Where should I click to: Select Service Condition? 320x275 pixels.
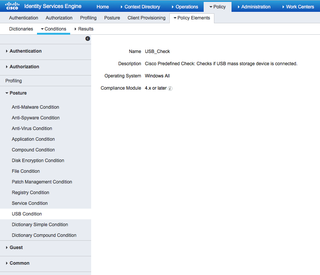[30, 203]
